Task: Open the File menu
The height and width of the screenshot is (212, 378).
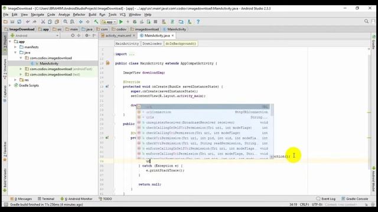Action: (6, 15)
